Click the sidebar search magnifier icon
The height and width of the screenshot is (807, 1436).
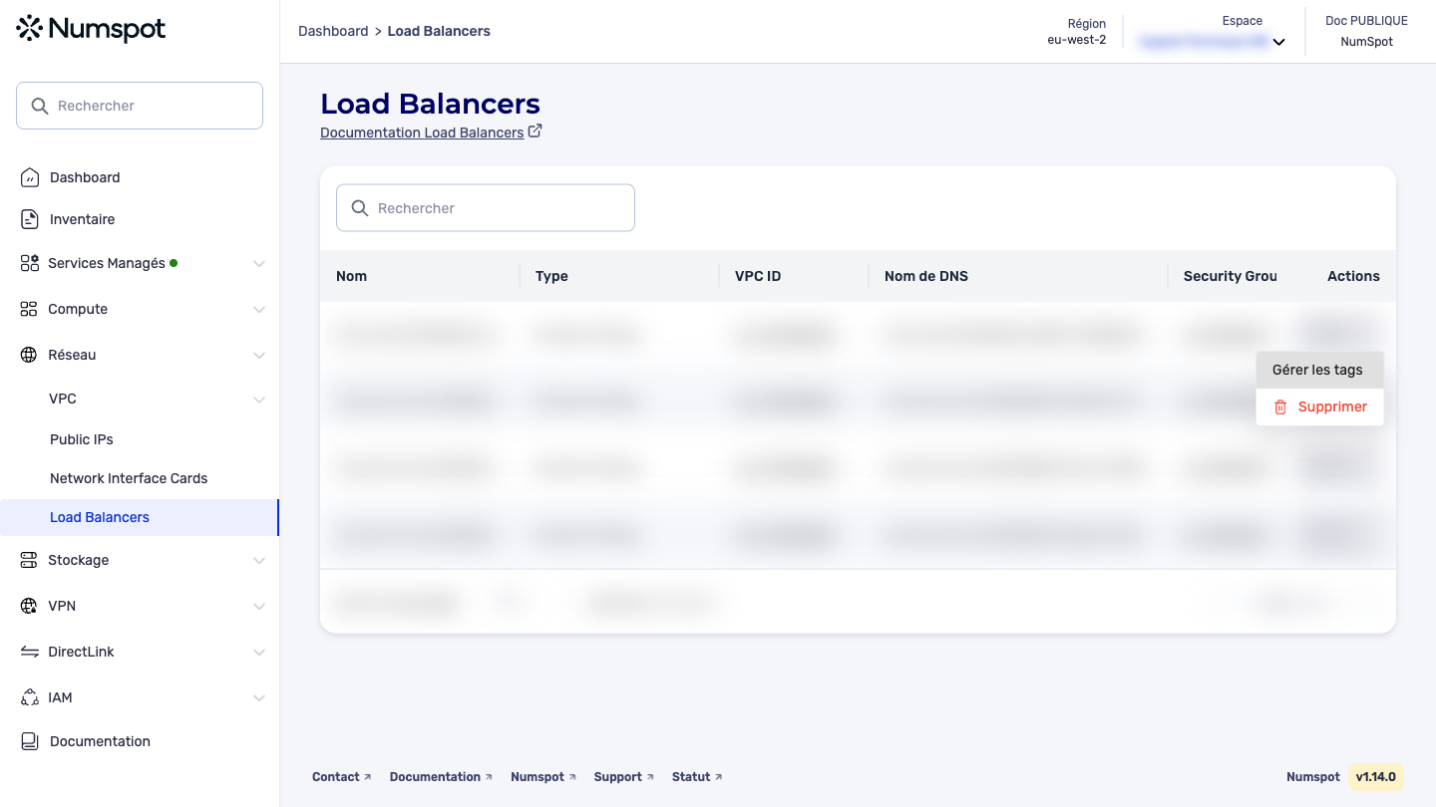pos(40,106)
